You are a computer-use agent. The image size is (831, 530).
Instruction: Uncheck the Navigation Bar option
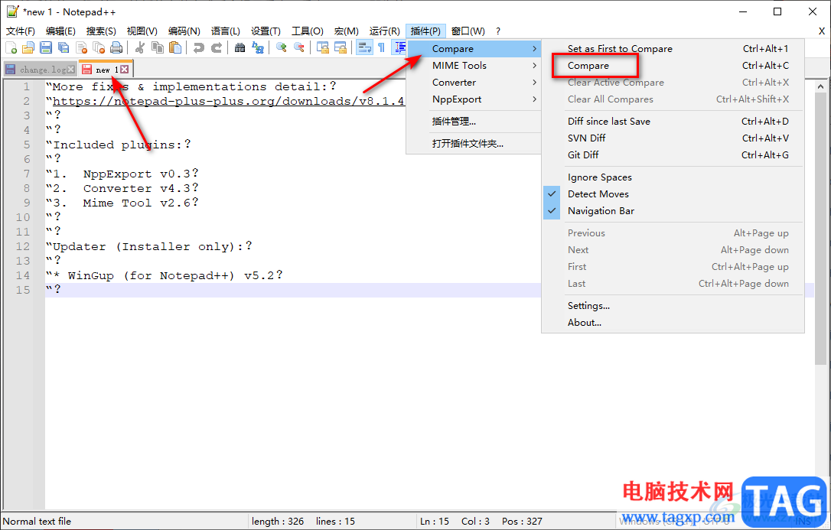click(673, 211)
